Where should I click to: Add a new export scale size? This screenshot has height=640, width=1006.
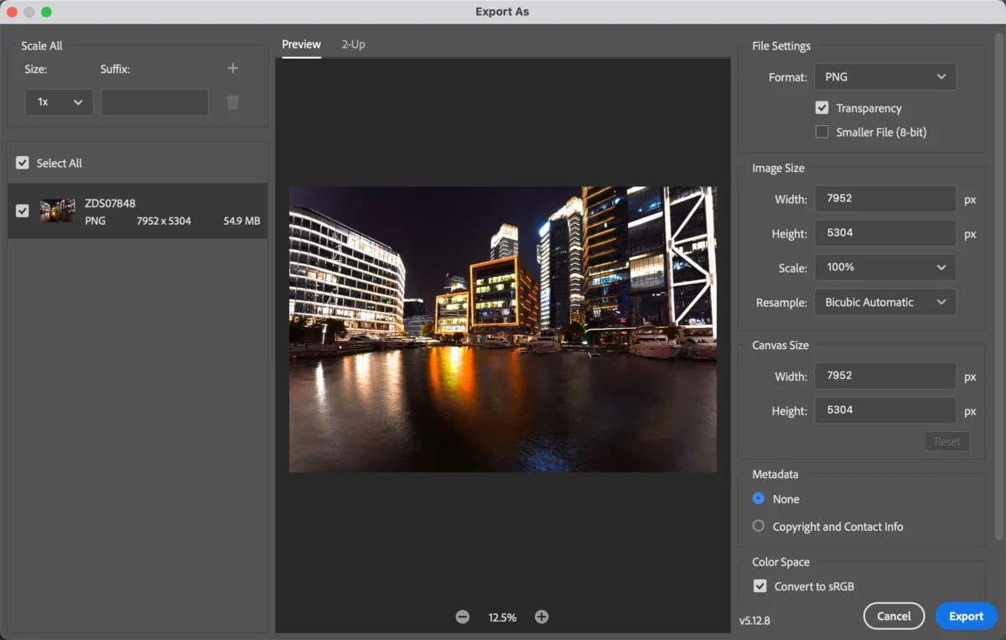tap(232, 68)
